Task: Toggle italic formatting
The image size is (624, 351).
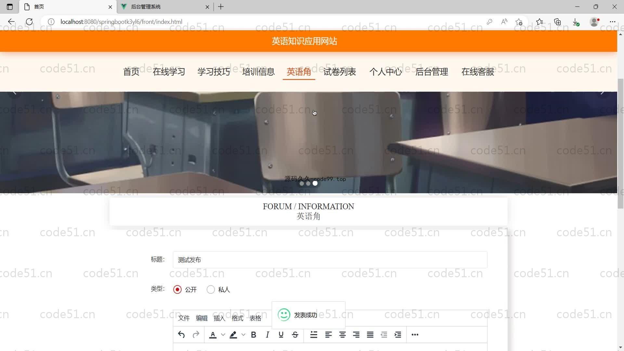Action: (x=267, y=335)
